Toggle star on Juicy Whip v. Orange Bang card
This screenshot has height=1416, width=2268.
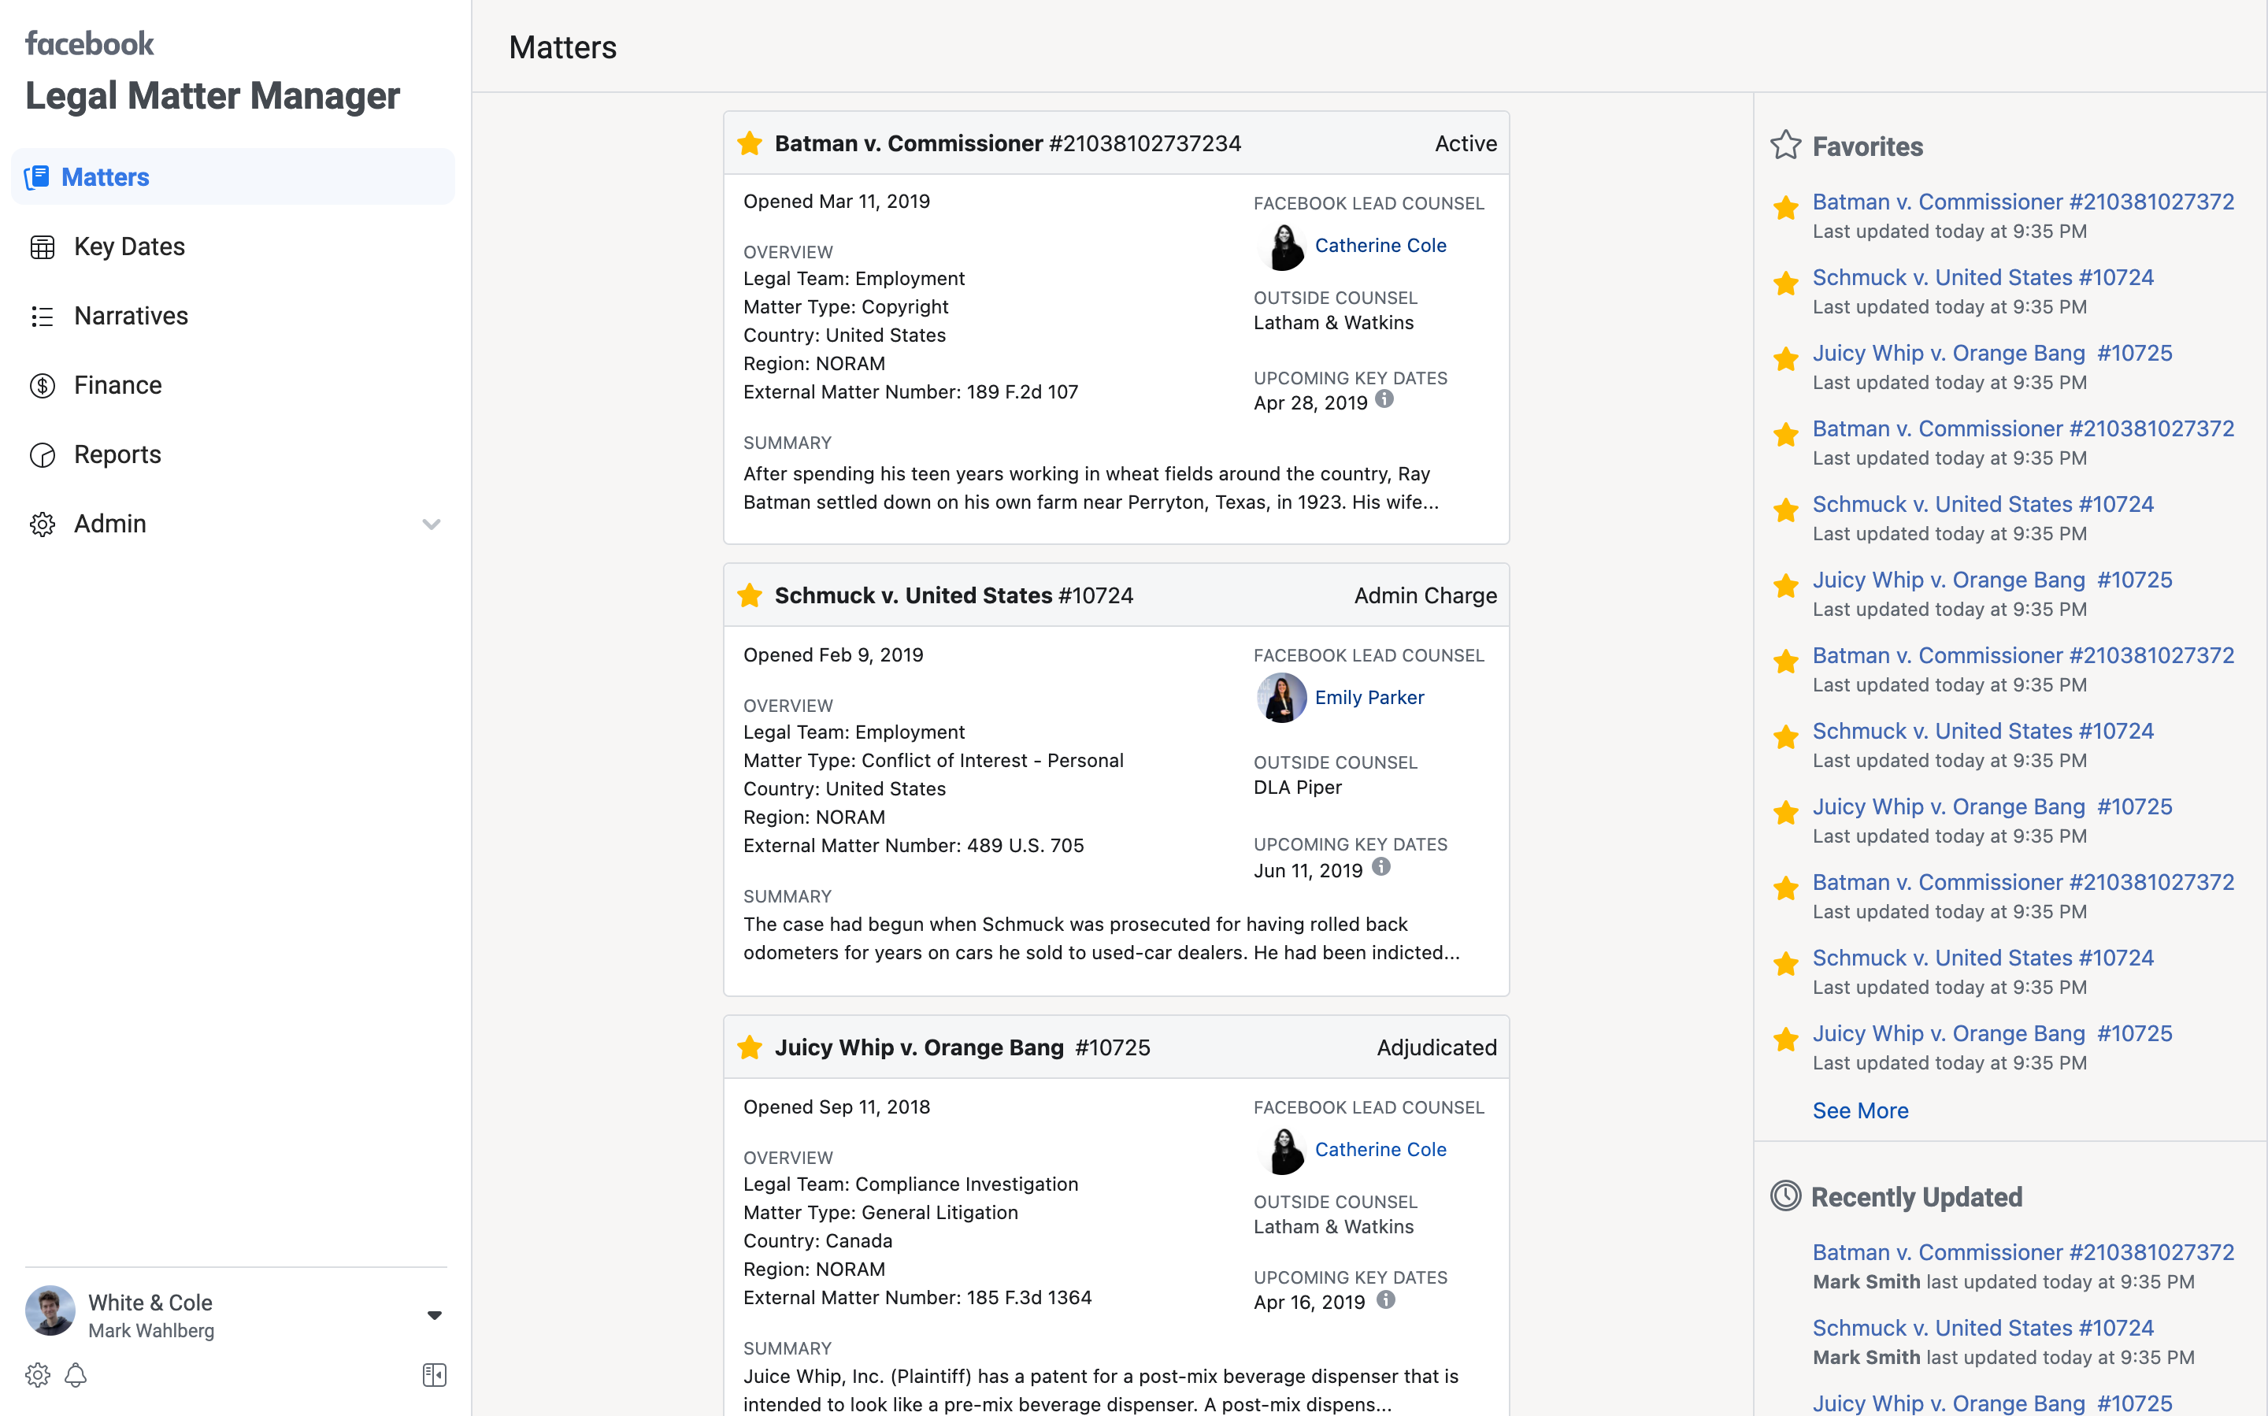pyautogui.click(x=749, y=1047)
